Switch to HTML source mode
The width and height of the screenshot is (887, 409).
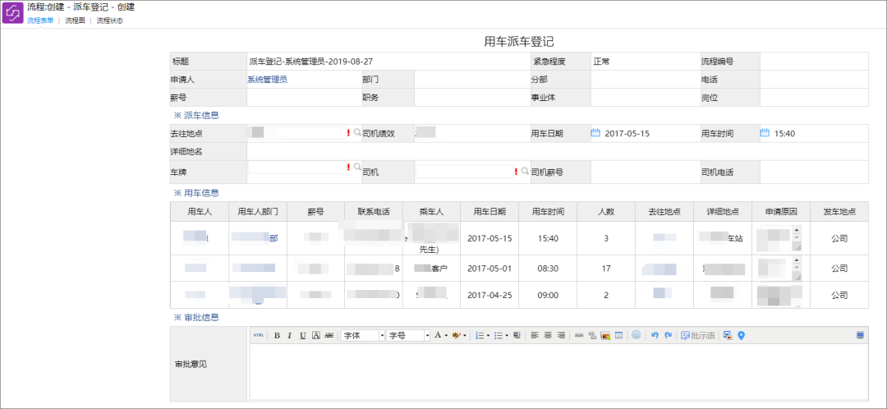259,335
